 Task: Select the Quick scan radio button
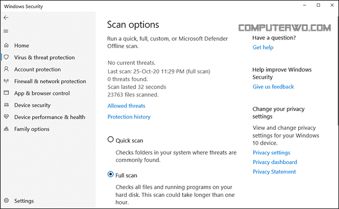pos(111,139)
